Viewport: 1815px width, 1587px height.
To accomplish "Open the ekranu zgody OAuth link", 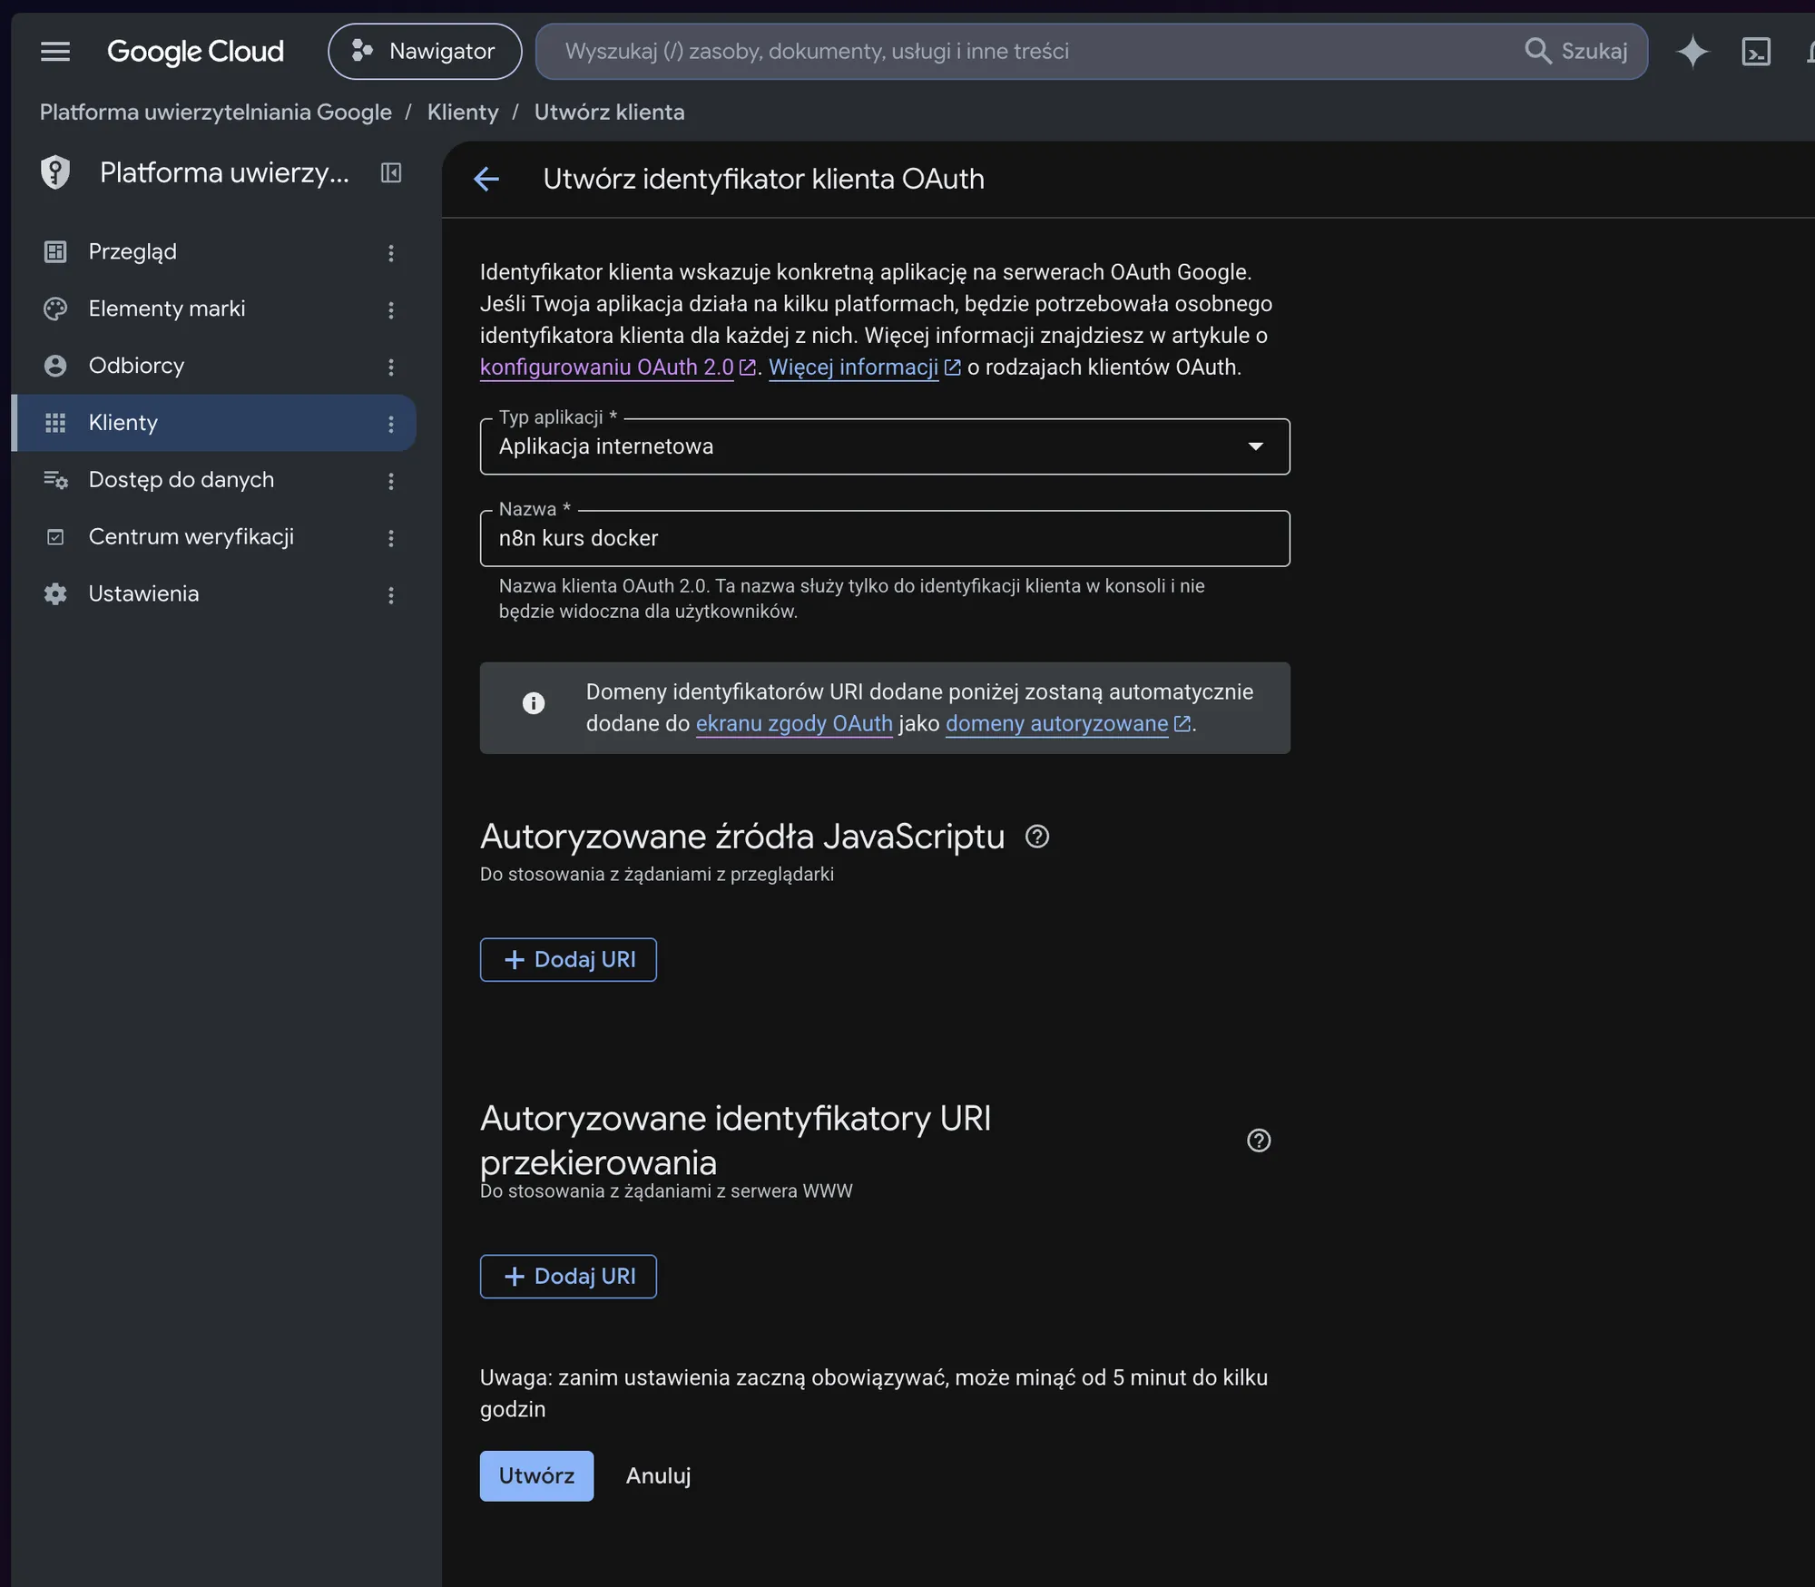I will coord(794,724).
